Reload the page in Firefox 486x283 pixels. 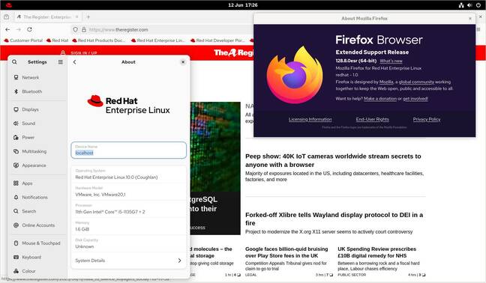[29, 29]
